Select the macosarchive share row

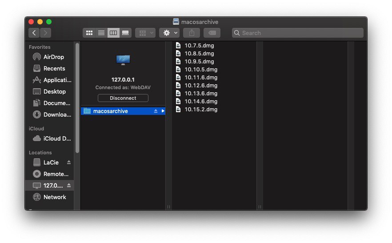[123, 111]
